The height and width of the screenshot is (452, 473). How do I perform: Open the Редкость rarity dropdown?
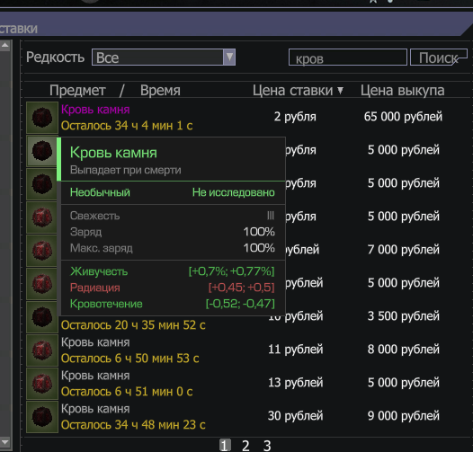164,57
